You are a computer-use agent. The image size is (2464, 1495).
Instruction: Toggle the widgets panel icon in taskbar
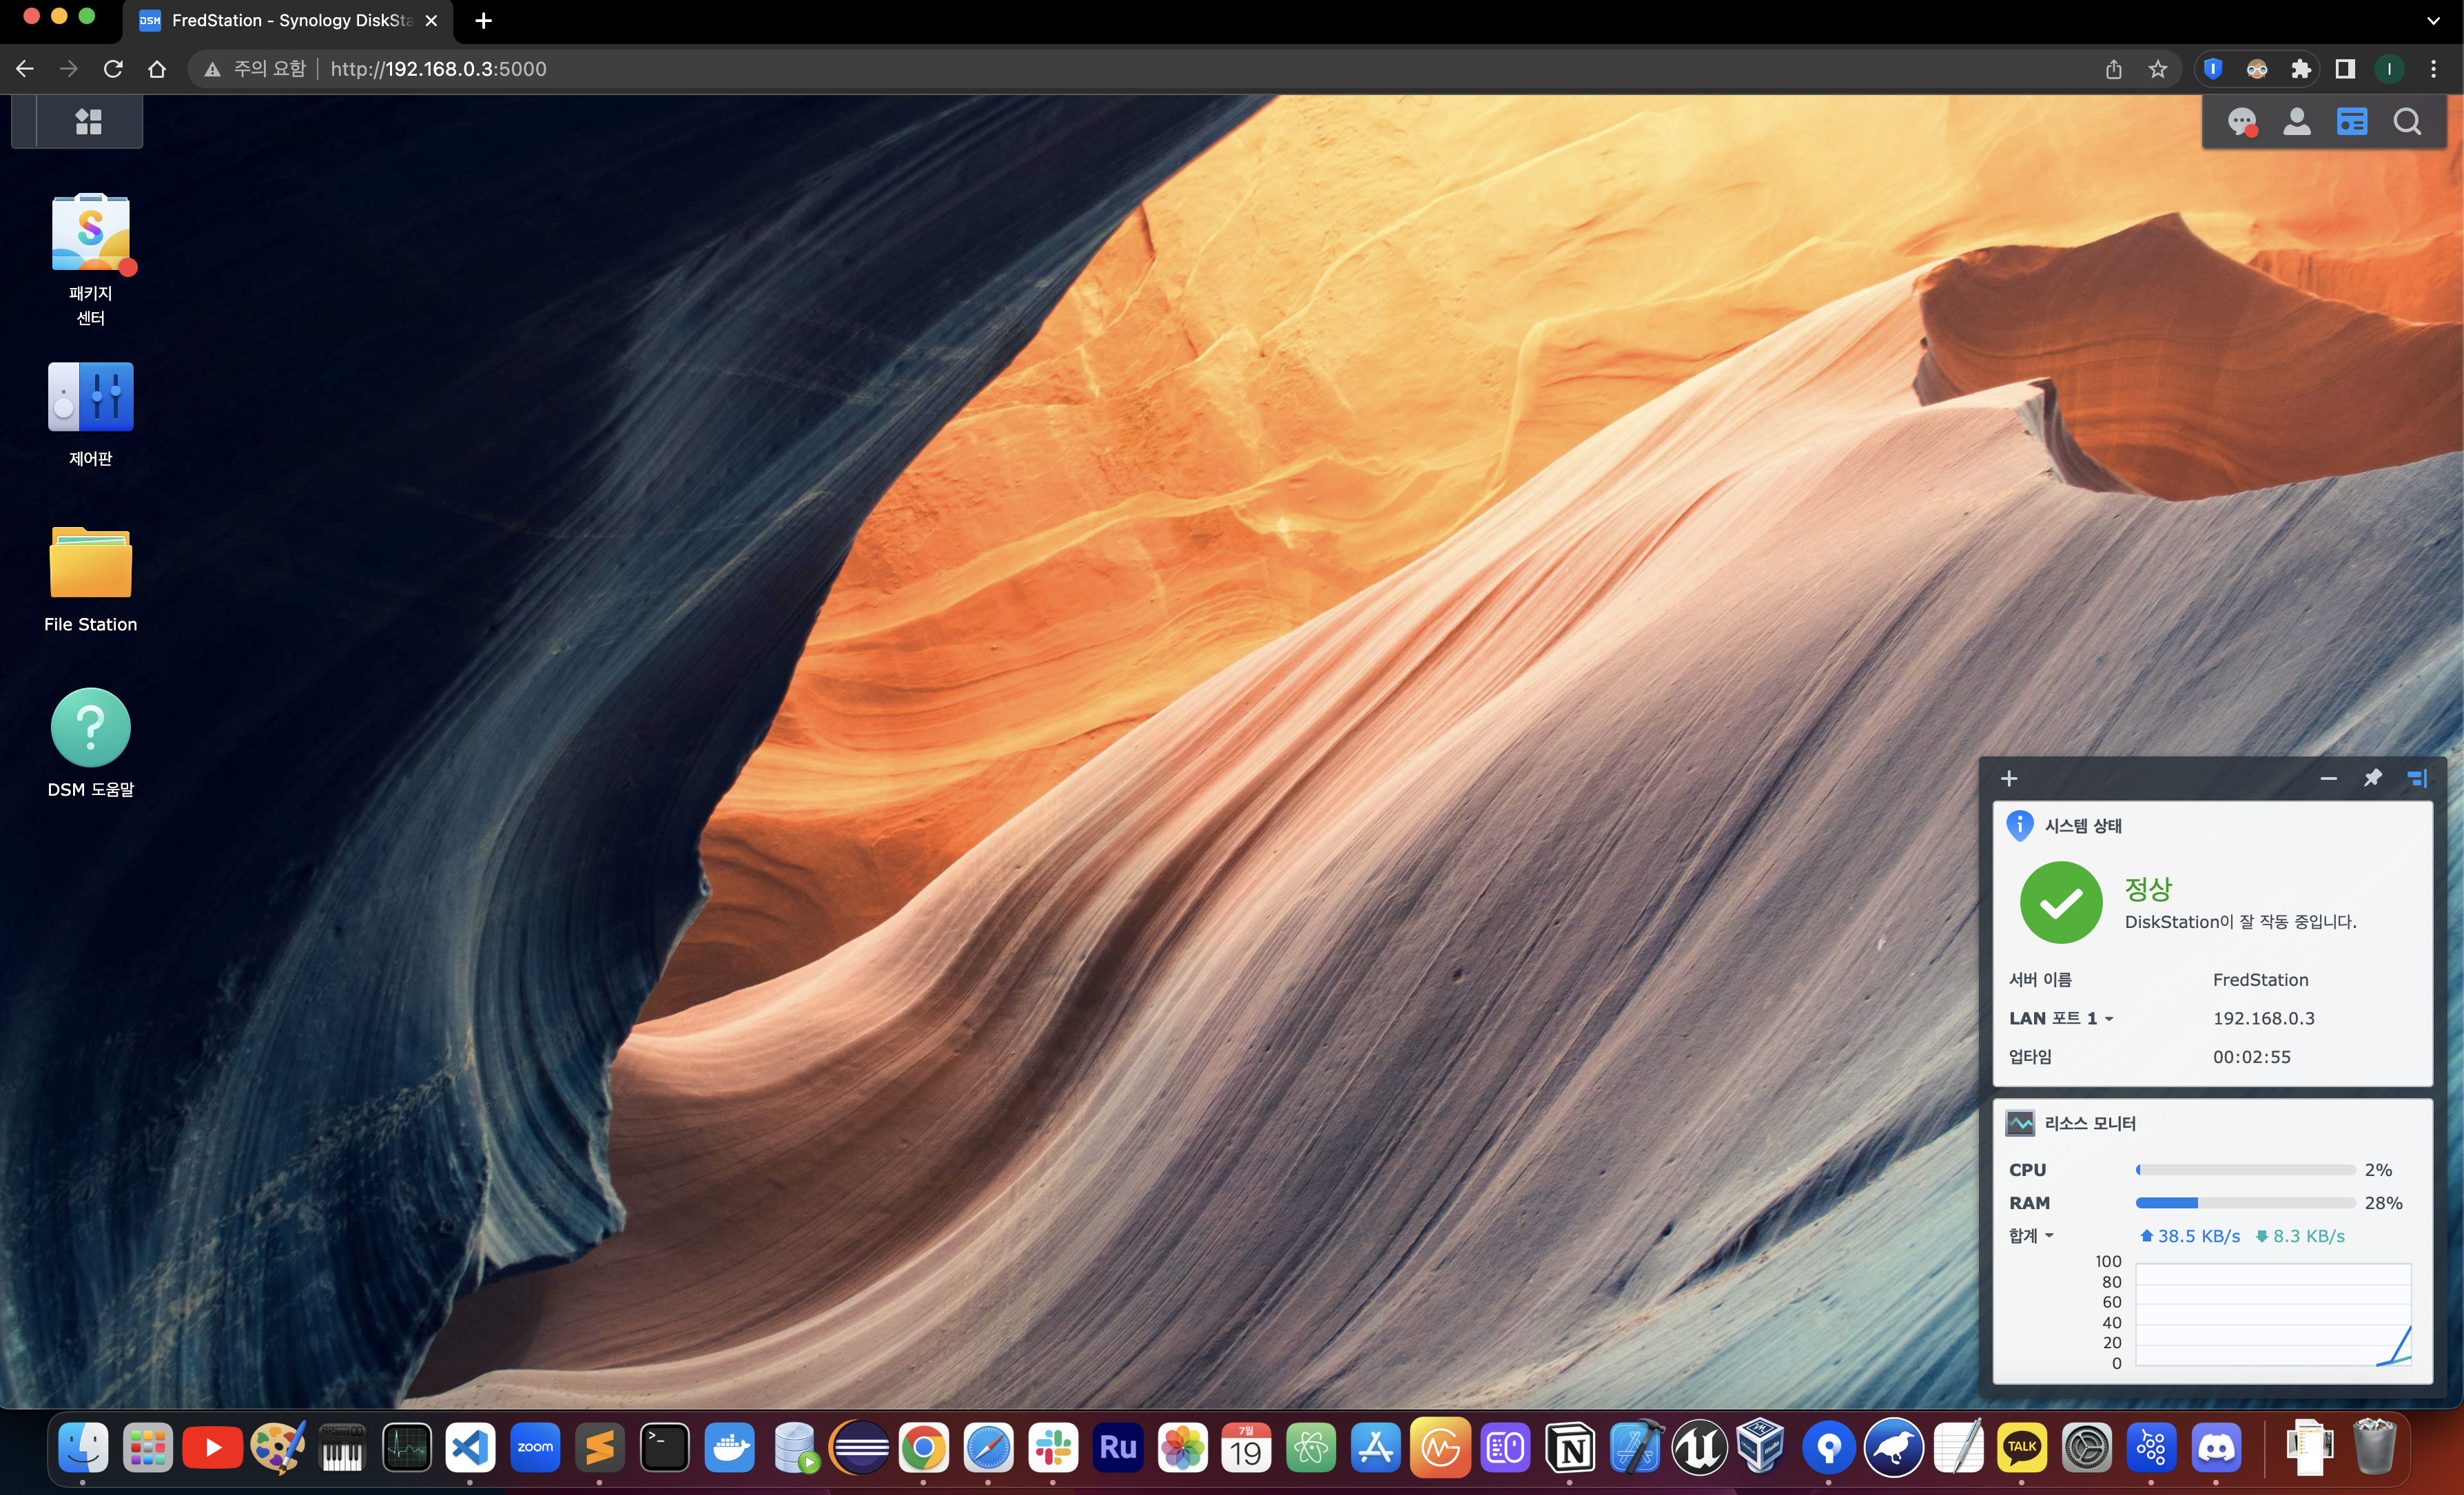click(2352, 122)
